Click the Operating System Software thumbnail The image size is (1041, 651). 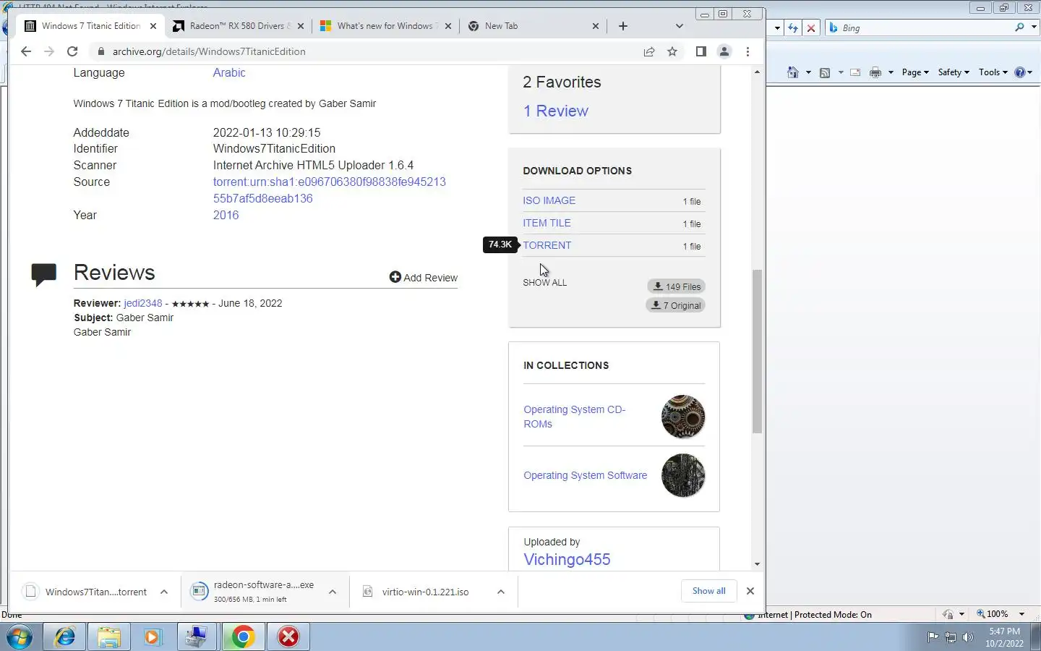683,475
